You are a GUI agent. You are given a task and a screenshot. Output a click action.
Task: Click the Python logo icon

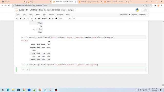click(x=137, y=10)
